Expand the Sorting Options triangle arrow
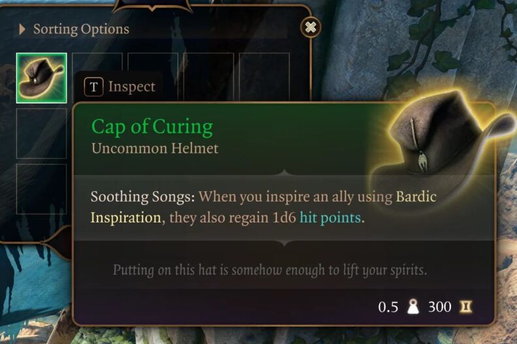Image resolution: width=517 pixels, height=344 pixels. coord(22,29)
